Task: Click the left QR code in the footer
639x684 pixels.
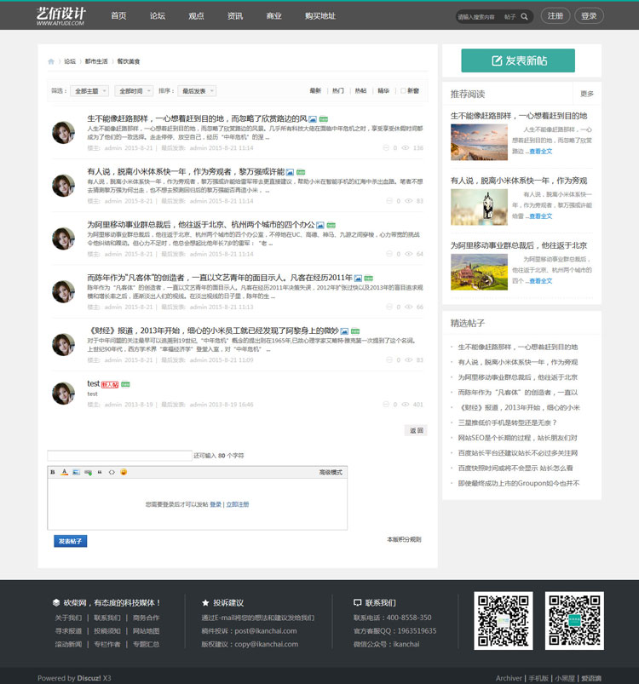Action: point(504,620)
